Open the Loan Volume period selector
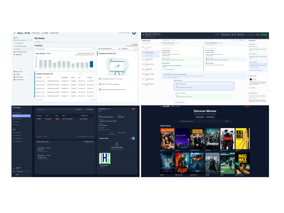The height and width of the screenshot is (213, 284). (49, 53)
